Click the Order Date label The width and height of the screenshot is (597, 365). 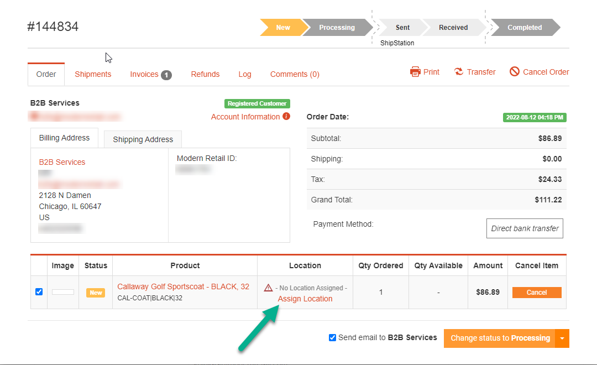328,117
